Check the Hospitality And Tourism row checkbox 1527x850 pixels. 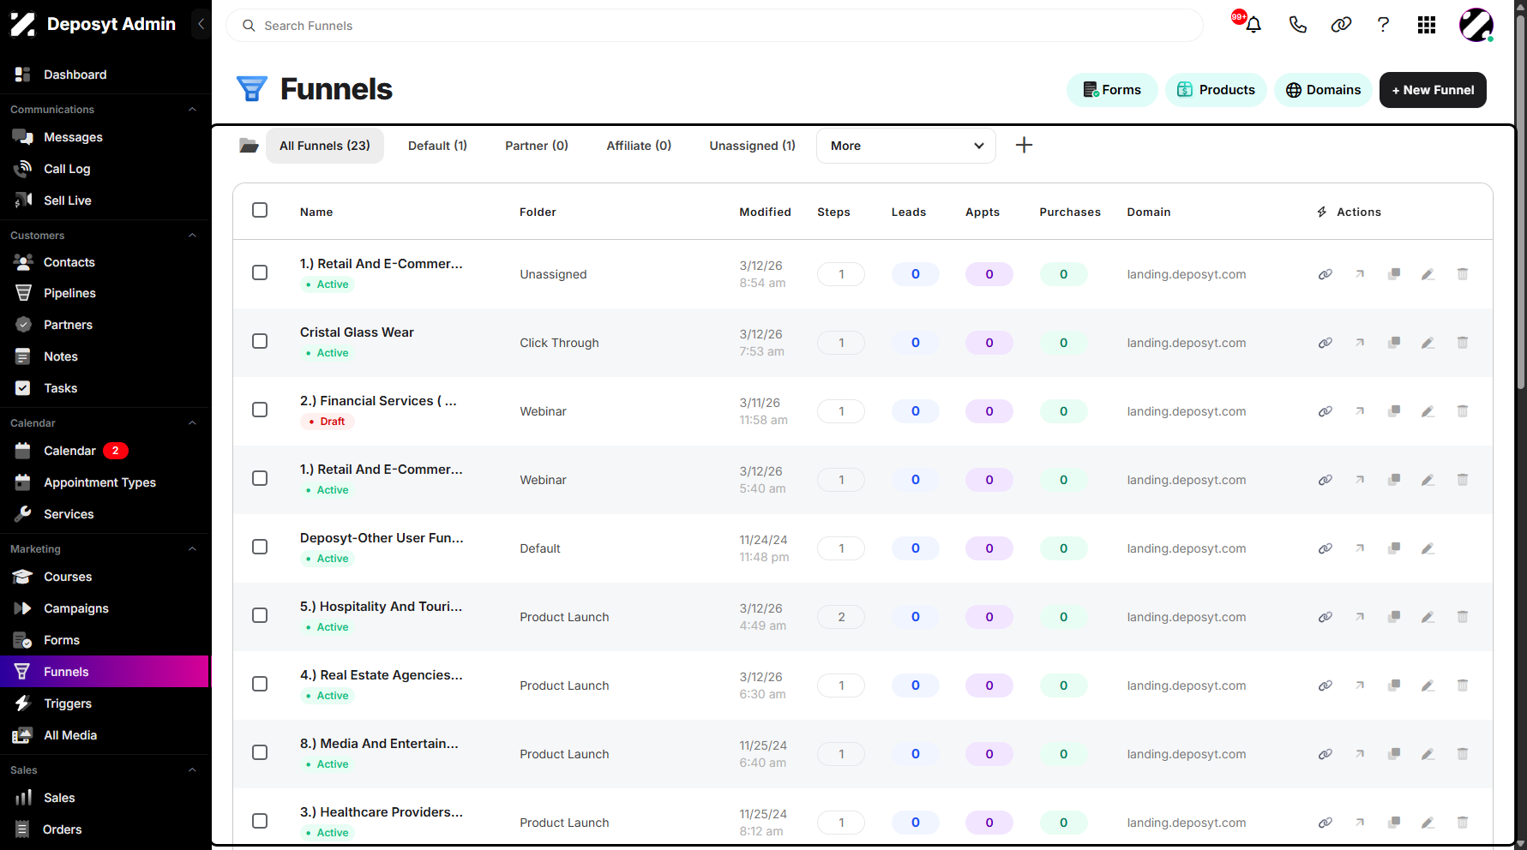pos(260,615)
